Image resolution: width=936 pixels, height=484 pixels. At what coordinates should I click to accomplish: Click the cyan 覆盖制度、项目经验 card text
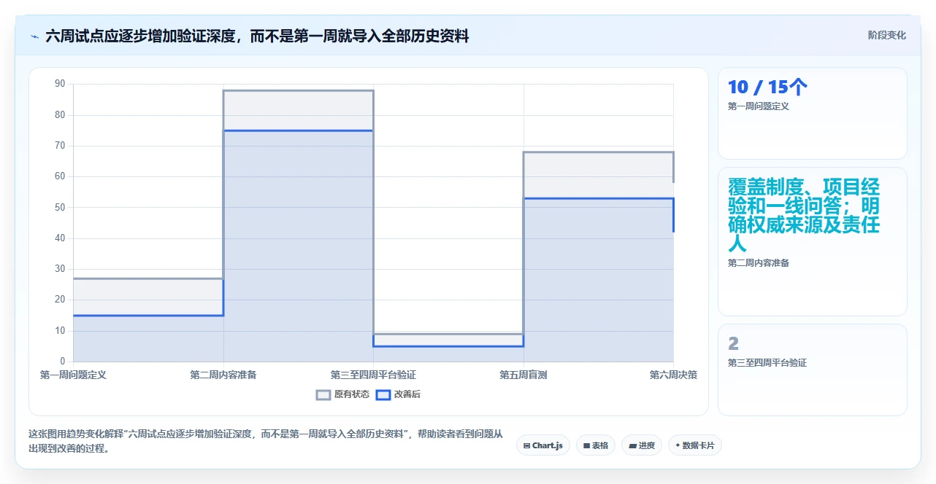(804, 215)
